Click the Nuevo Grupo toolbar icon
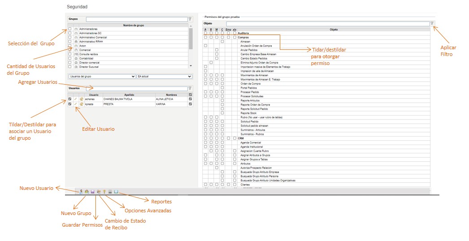The height and width of the screenshot is (241, 469). [x=87, y=192]
